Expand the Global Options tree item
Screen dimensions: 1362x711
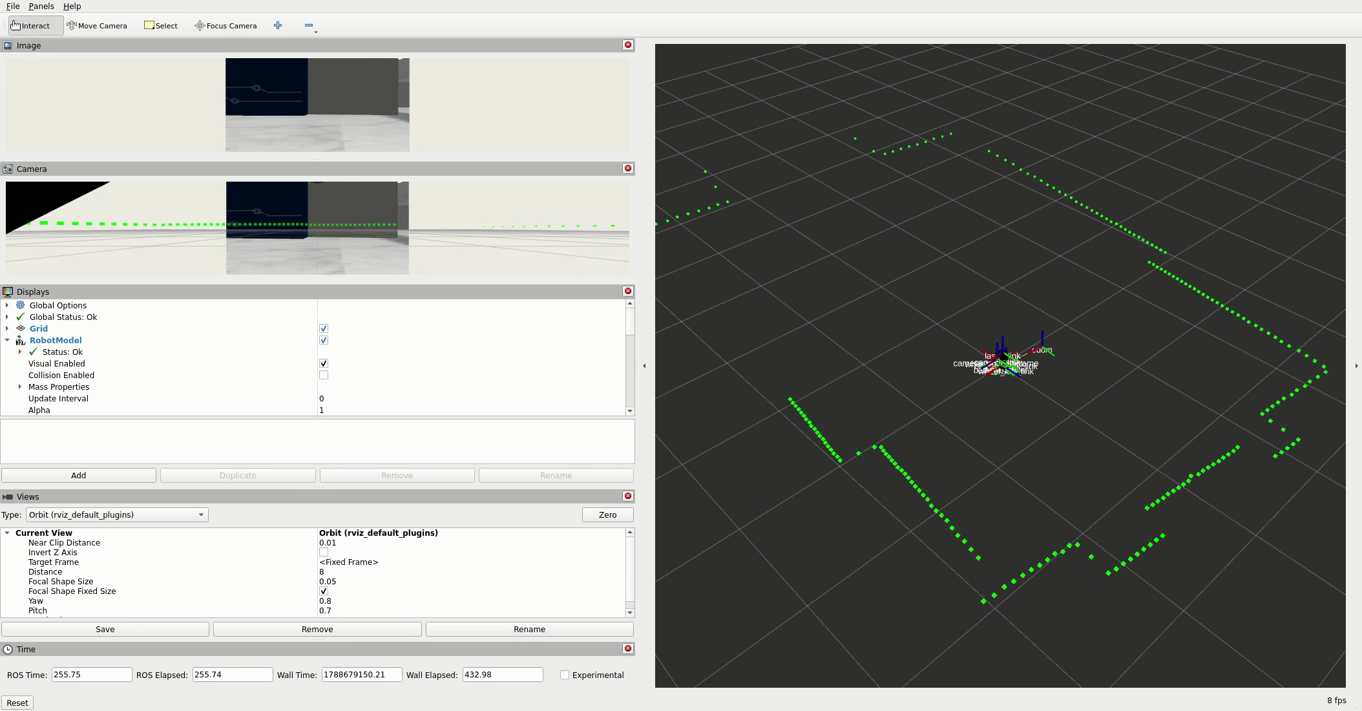coord(7,305)
